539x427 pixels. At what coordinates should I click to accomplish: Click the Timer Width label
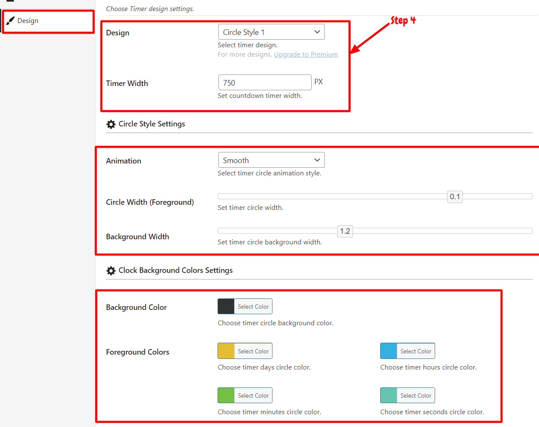[x=127, y=83]
